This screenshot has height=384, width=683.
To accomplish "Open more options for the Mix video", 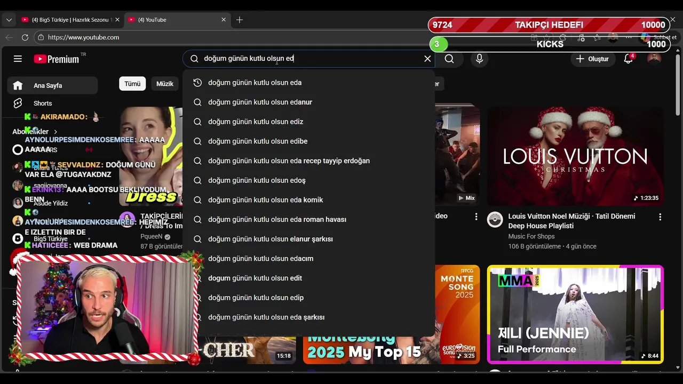I will pos(476,217).
